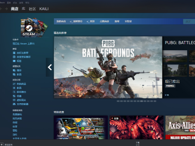Go forward with the right navigation arrow
The width and height of the screenshot is (195, 146).
tap(6, 9)
